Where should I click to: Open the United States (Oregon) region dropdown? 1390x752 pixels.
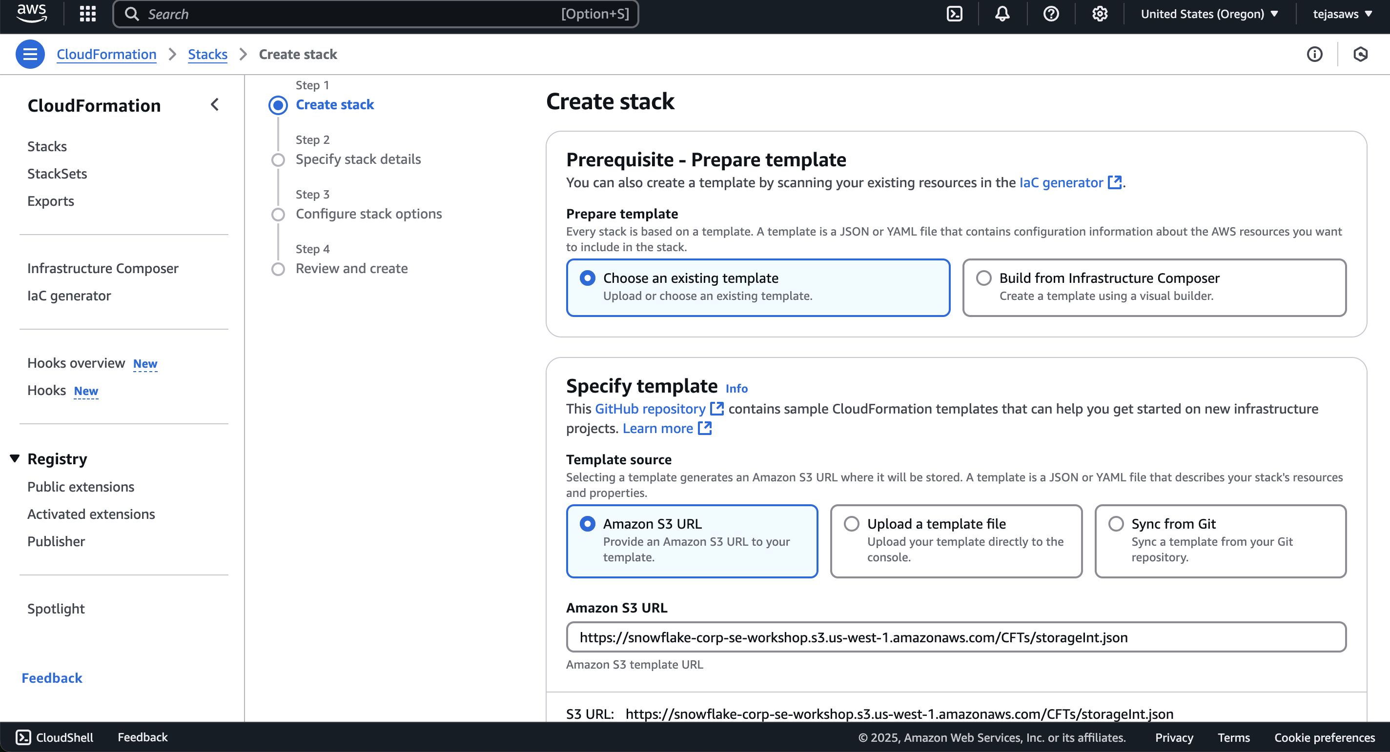point(1209,14)
